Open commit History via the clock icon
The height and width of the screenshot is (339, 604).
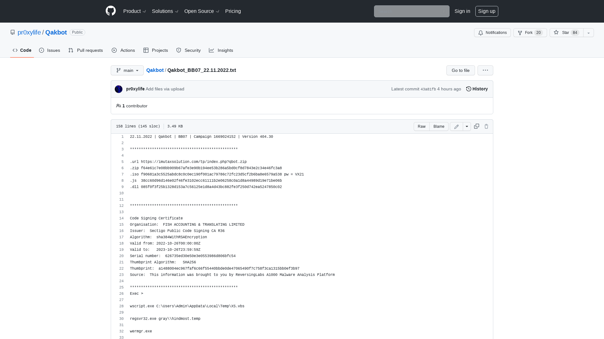pos(477,89)
